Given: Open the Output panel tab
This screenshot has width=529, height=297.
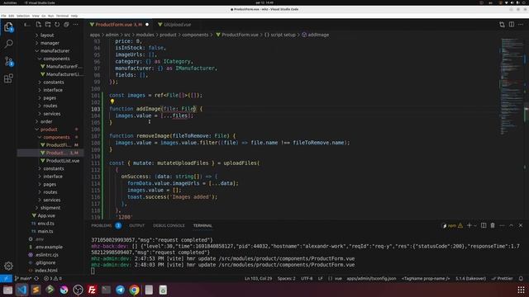Looking at the screenshot, I should tap(136, 225).
